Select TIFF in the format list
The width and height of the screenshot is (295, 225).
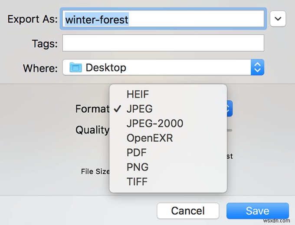pos(137,182)
